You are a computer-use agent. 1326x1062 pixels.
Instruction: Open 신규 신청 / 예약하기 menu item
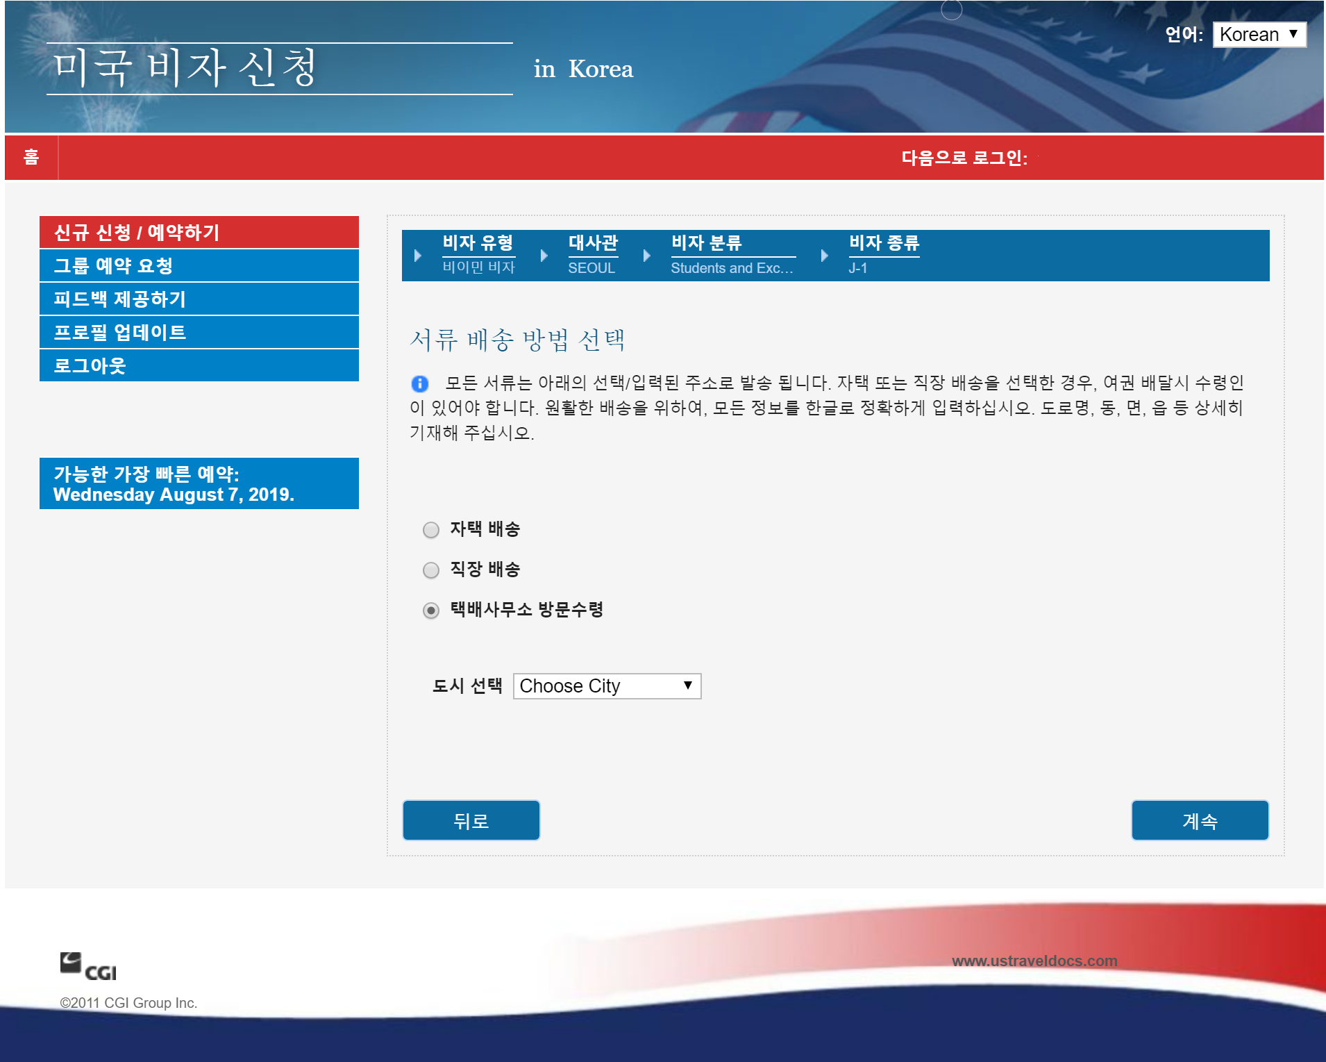(199, 232)
